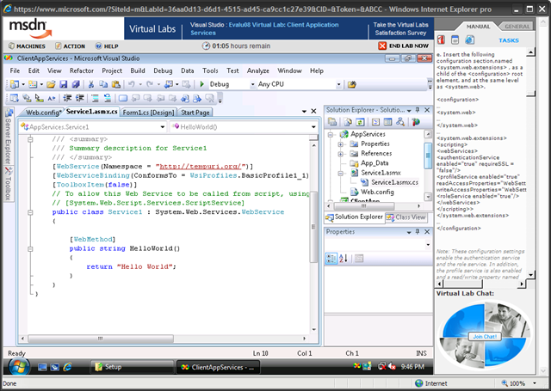Open file with the folder toolbar icon

click(x=51, y=84)
